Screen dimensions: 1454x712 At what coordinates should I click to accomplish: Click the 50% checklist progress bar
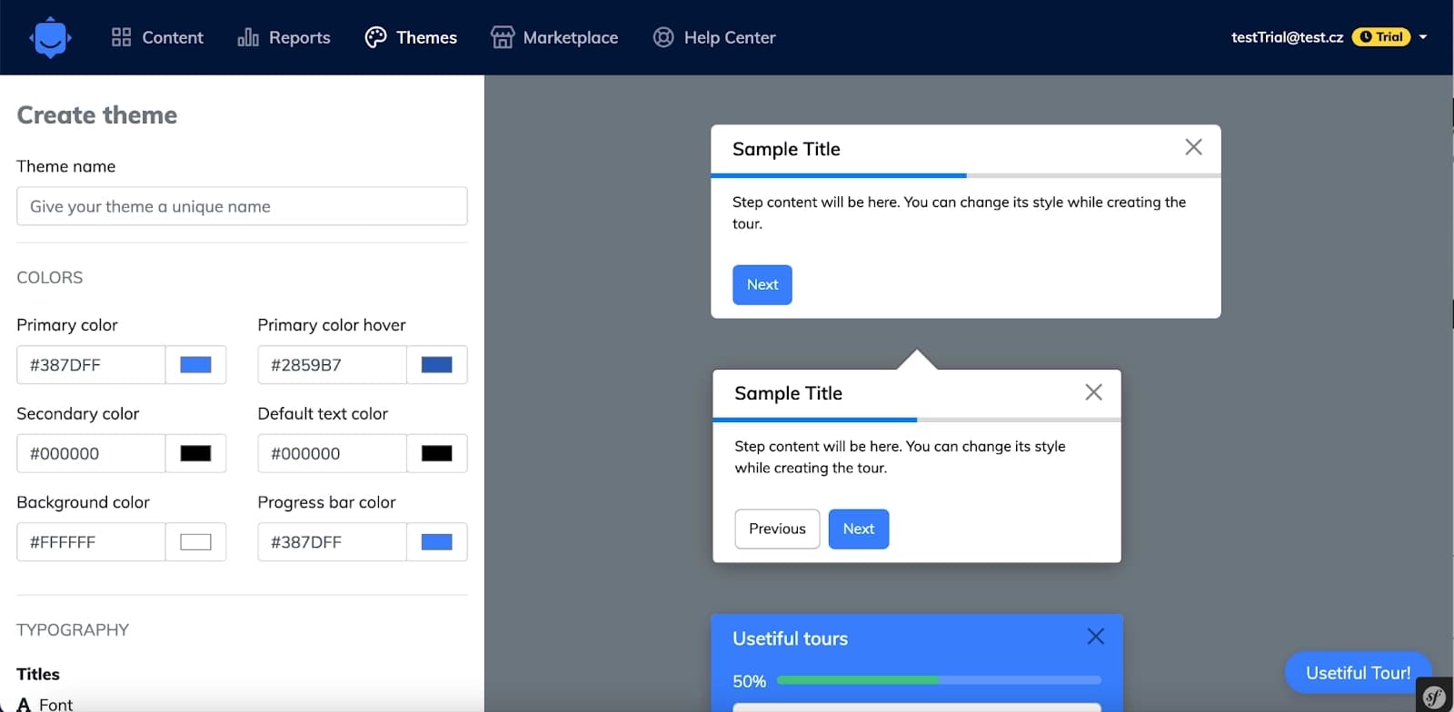[939, 680]
